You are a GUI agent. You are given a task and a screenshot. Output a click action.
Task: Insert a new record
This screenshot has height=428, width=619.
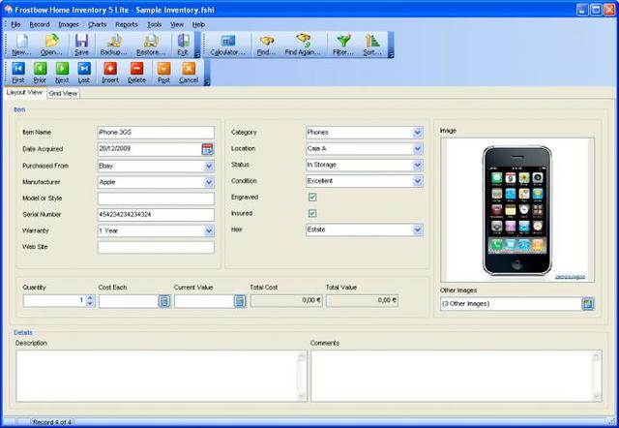pos(110,73)
